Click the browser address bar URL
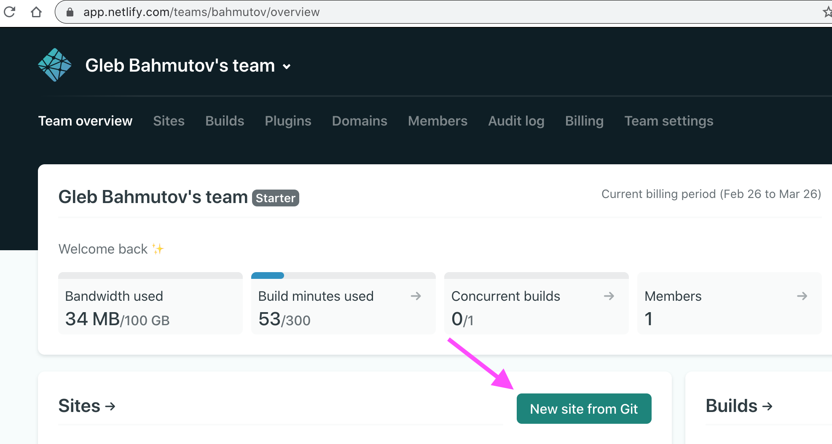Image resolution: width=832 pixels, height=444 pixels. click(201, 12)
